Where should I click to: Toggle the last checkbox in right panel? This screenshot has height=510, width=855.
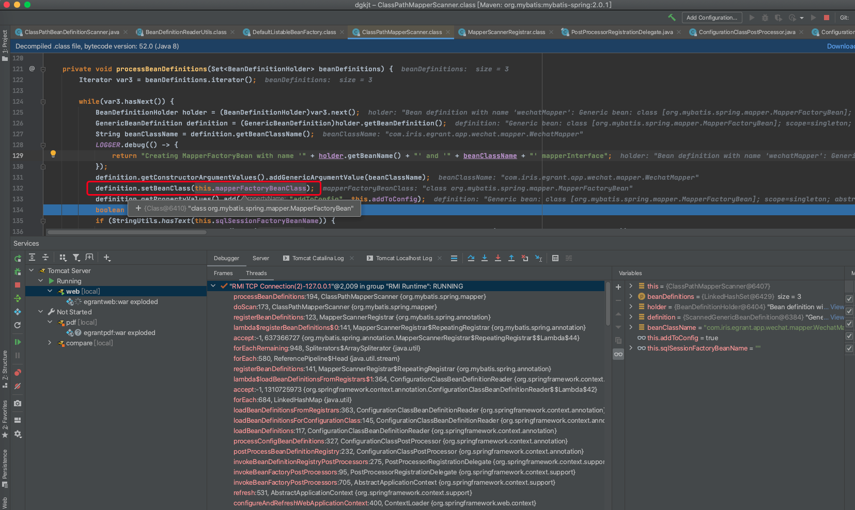click(849, 348)
